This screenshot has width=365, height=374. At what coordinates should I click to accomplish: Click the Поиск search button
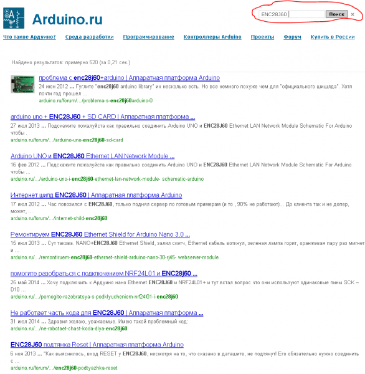tap(336, 14)
